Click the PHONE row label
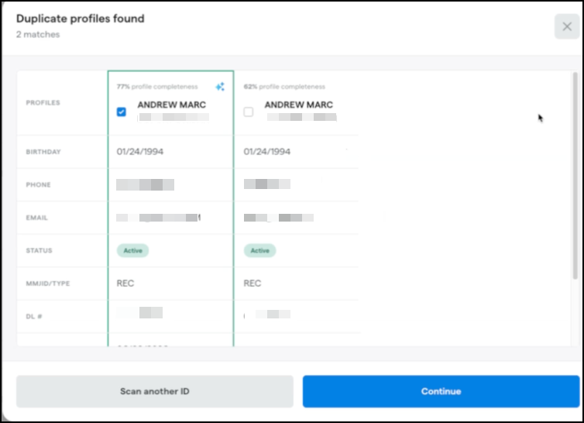584x423 pixels. click(x=38, y=185)
